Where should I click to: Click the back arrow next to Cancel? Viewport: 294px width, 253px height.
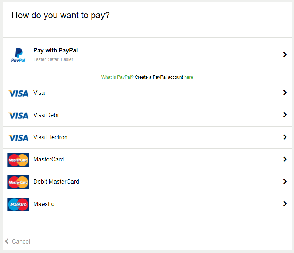coord(7,241)
